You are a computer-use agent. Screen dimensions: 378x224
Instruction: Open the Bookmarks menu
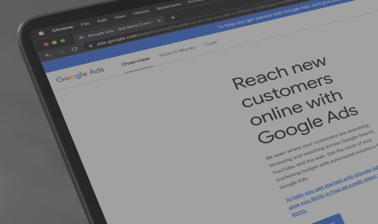coord(169,6)
